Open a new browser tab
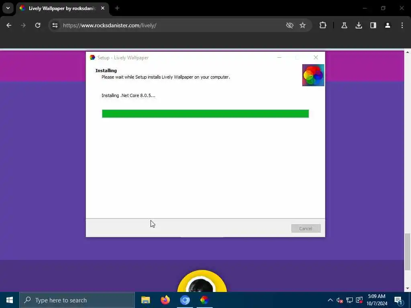 point(117,8)
